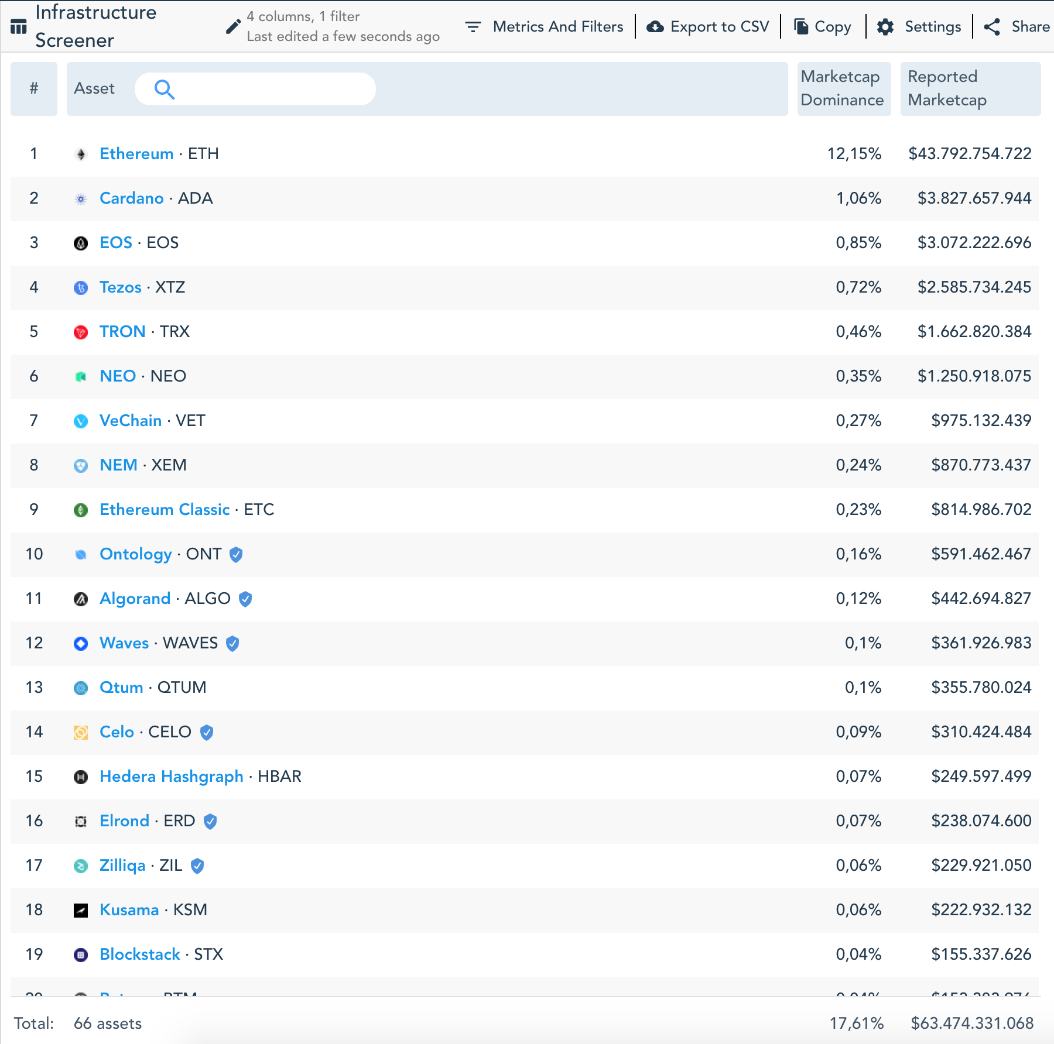
Task: Click the Copy button label
Action: tap(833, 27)
